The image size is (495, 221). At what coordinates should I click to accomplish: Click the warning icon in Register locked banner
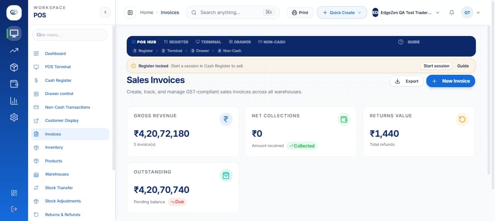[x=133, y=66]
